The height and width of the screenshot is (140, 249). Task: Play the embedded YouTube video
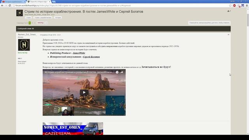tap(84, 93)
